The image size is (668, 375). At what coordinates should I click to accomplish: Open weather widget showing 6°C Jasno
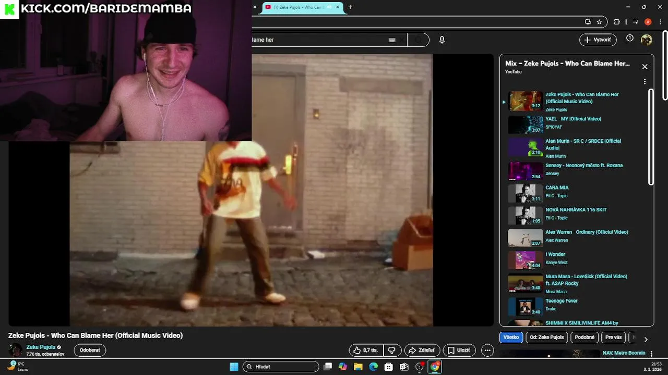click(17, 366)
